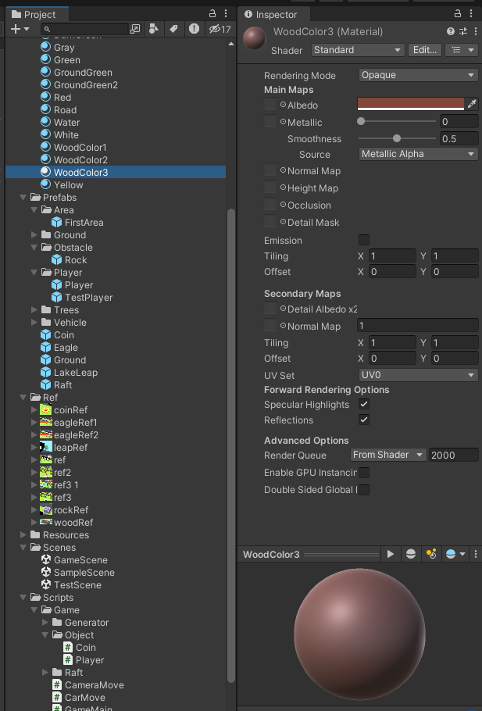Open the UV Set dropdown
482x711 pixels.
coord(418,375)
